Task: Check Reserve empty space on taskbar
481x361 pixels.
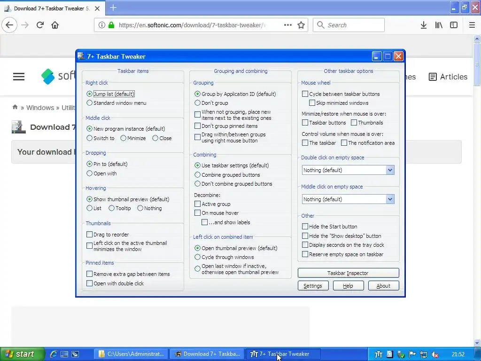Action: point(305,254)
